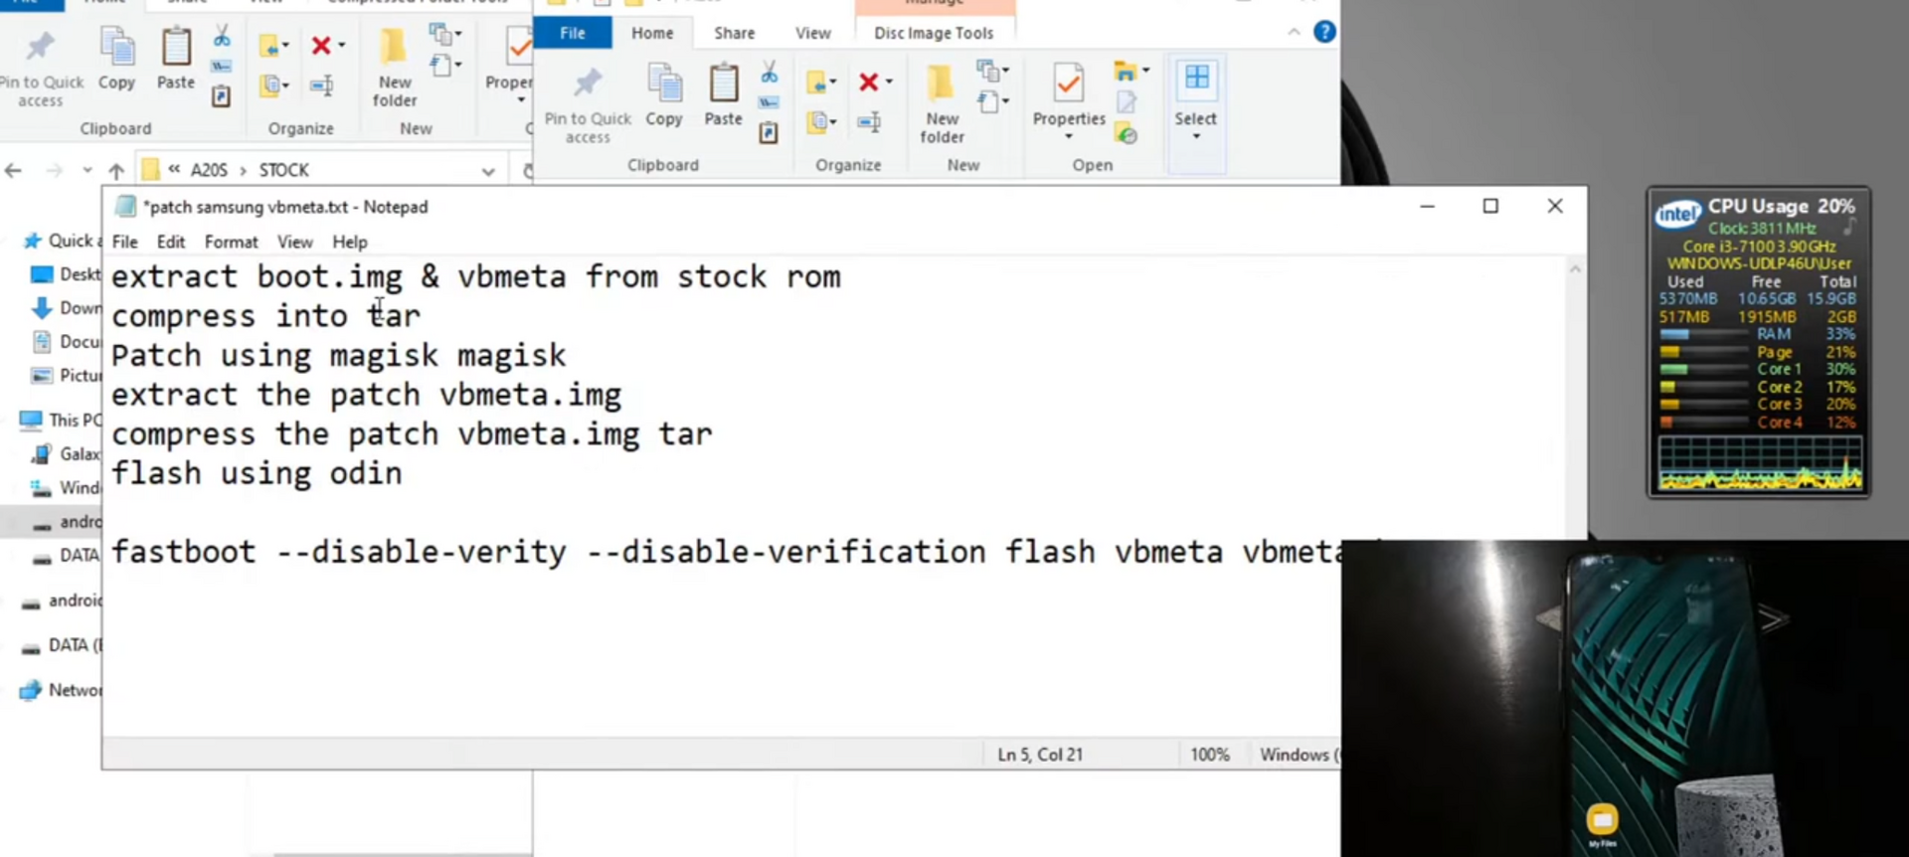
Task: Open Notepad Help menu
Action: tap(349, 242)
